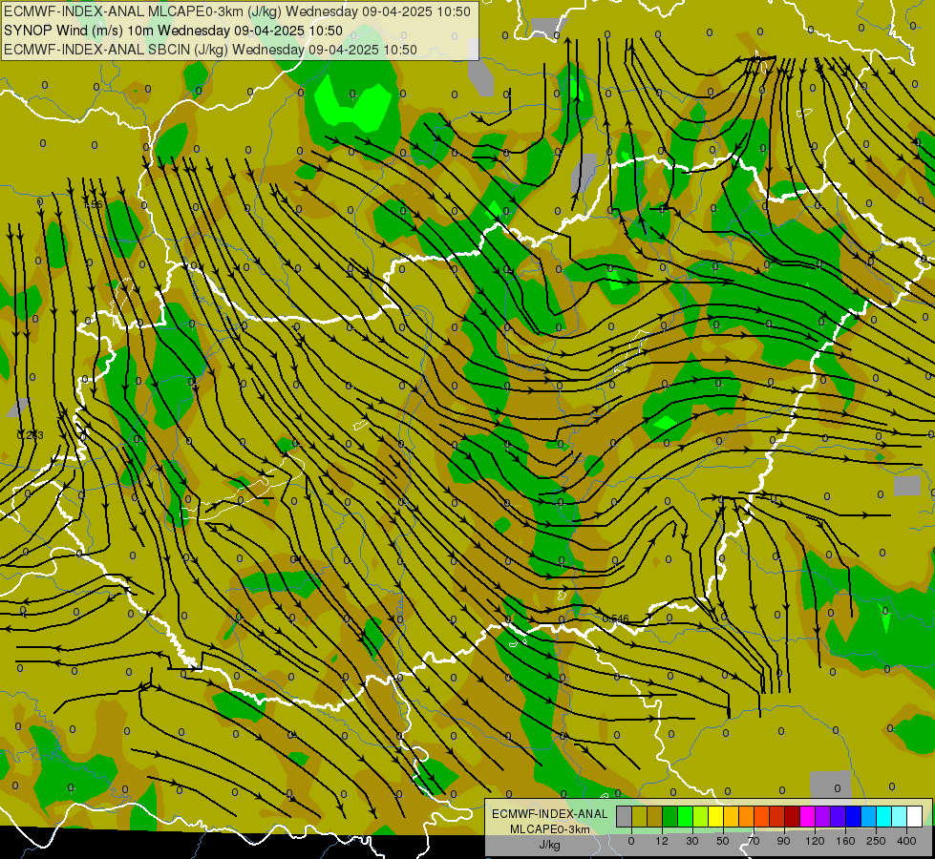This screenshot has width=935, height=859.
Task: Click the legend value '120'
Action: [x=815, y=841]
